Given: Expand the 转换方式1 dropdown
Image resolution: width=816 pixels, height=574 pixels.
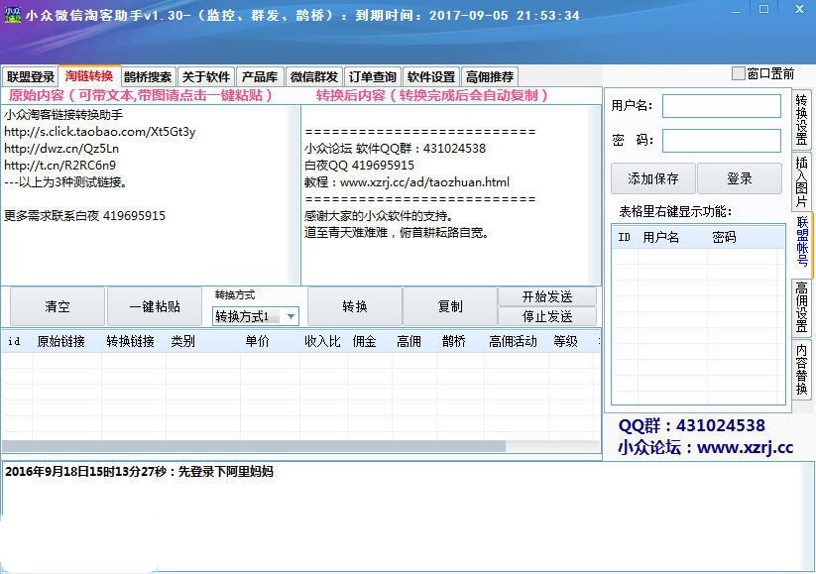Looking at the screenshot, I should coord(291,316).
